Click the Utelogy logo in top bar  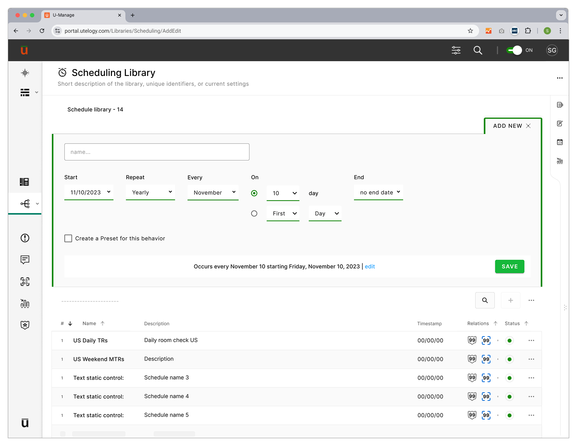pyautogui.click(x=24, y=50)
